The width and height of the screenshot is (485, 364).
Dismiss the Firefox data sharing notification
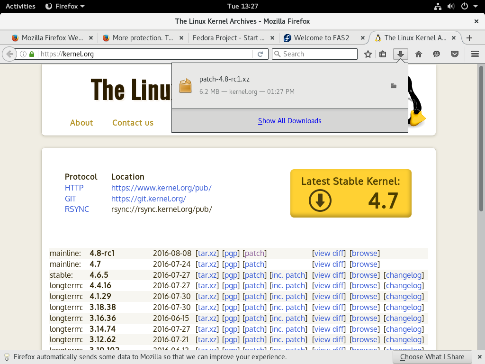[479, 357]
